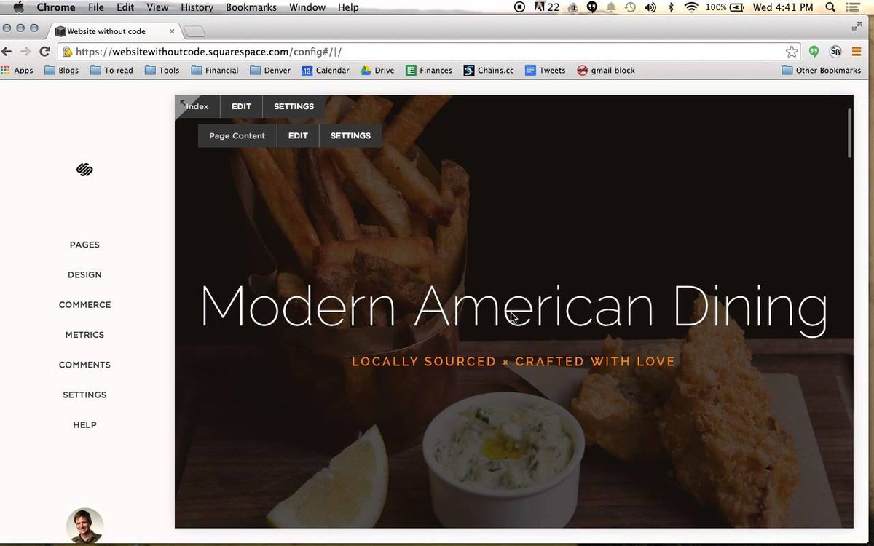Enter fullscreen with the window corner arrows
Screen dimensions: 874x546
[857, 27]
